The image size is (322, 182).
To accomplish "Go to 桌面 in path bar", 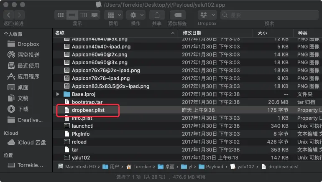I will pos(166,167).
